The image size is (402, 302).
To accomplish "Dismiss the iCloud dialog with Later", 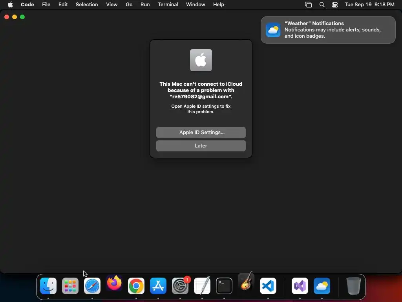I will [x=201, y=146].
